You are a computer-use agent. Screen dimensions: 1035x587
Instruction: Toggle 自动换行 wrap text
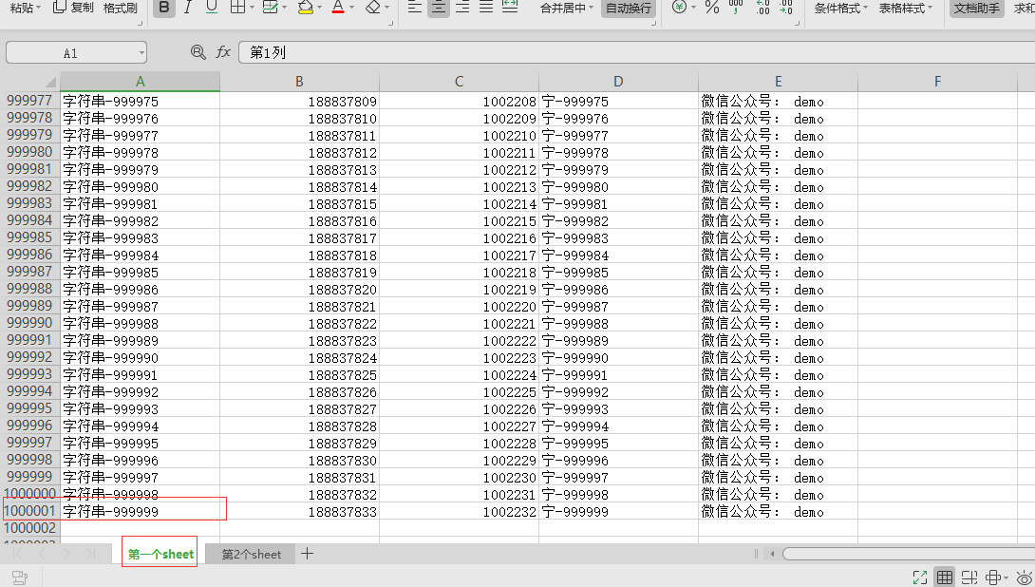tap(629, 9)
